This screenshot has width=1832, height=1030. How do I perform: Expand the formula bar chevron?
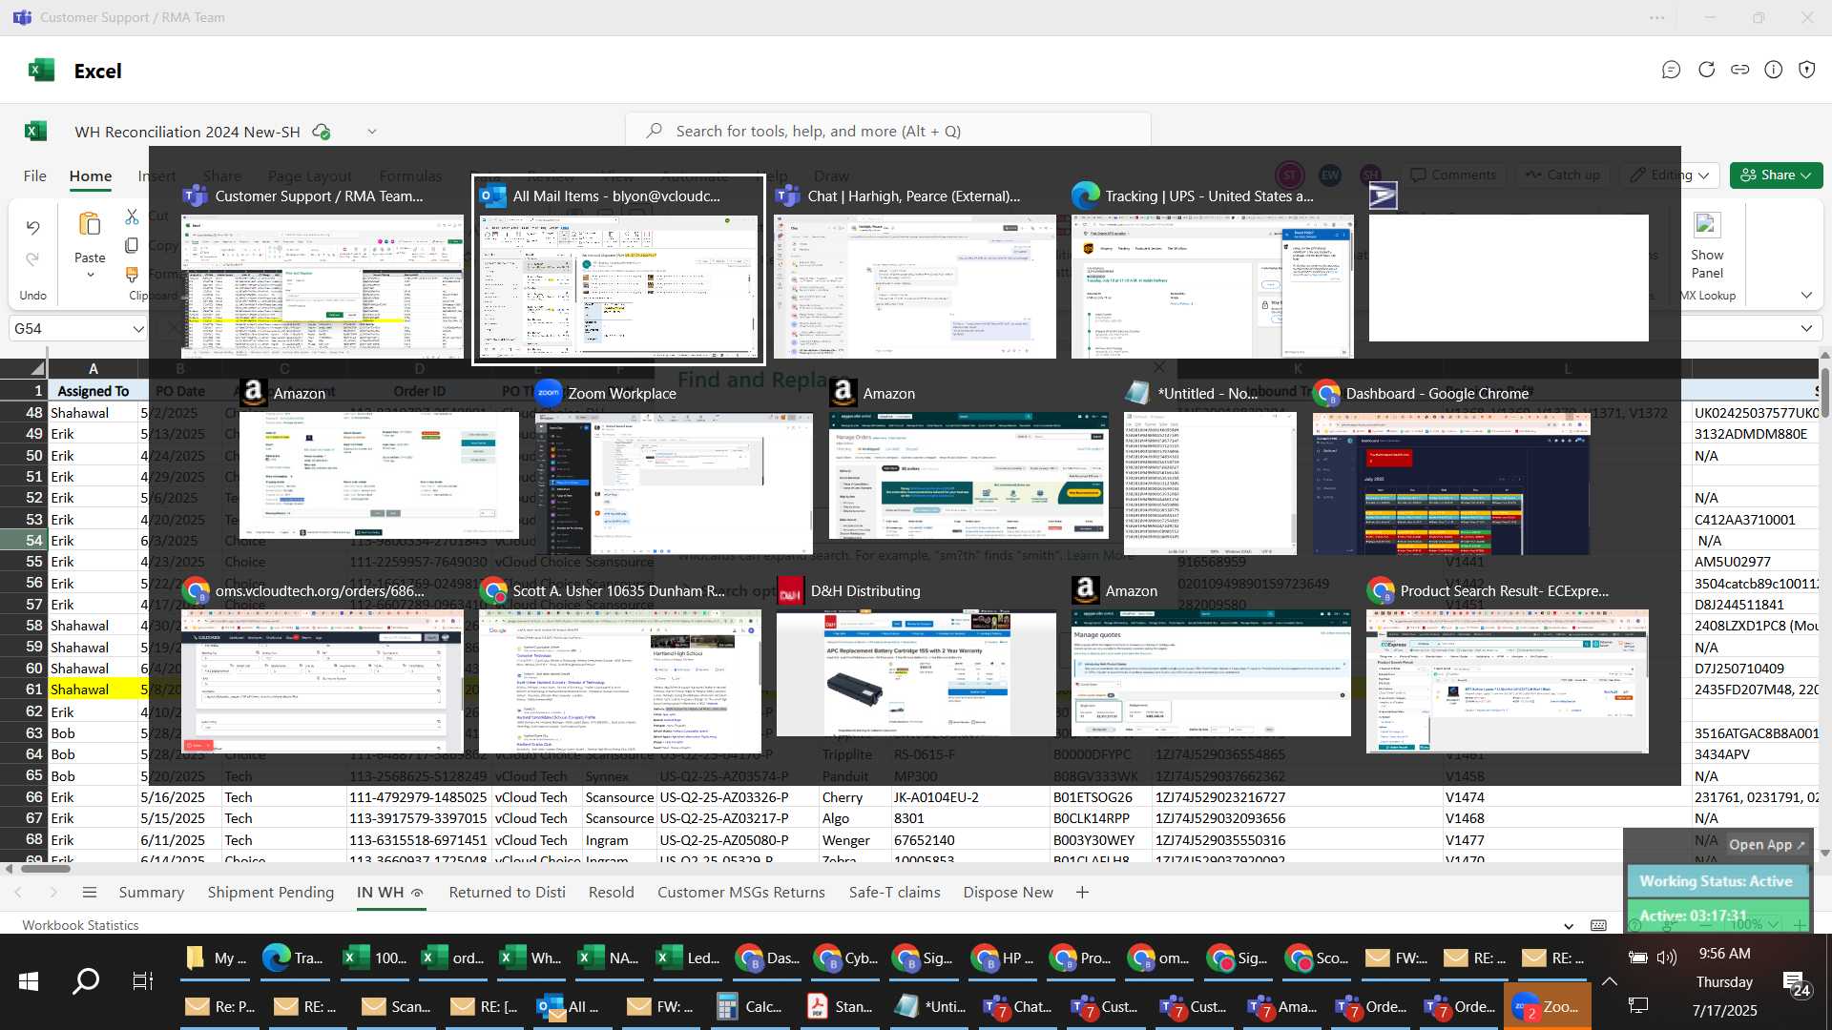pos(1806,328)
